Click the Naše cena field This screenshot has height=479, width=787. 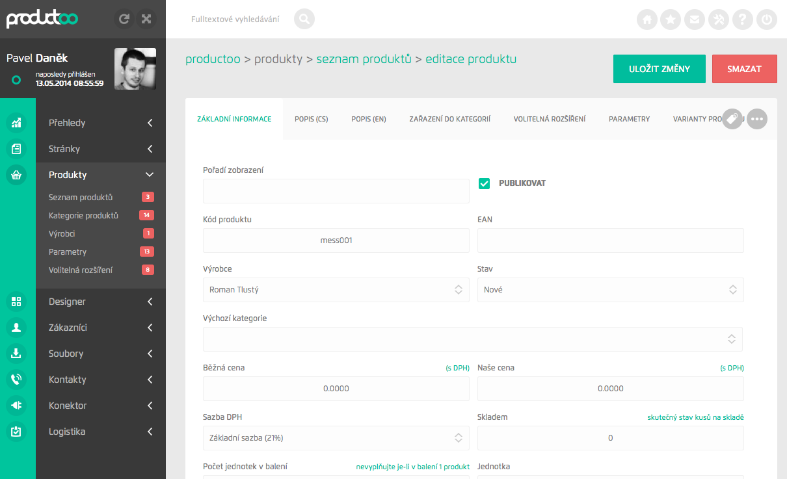(611, 389)
